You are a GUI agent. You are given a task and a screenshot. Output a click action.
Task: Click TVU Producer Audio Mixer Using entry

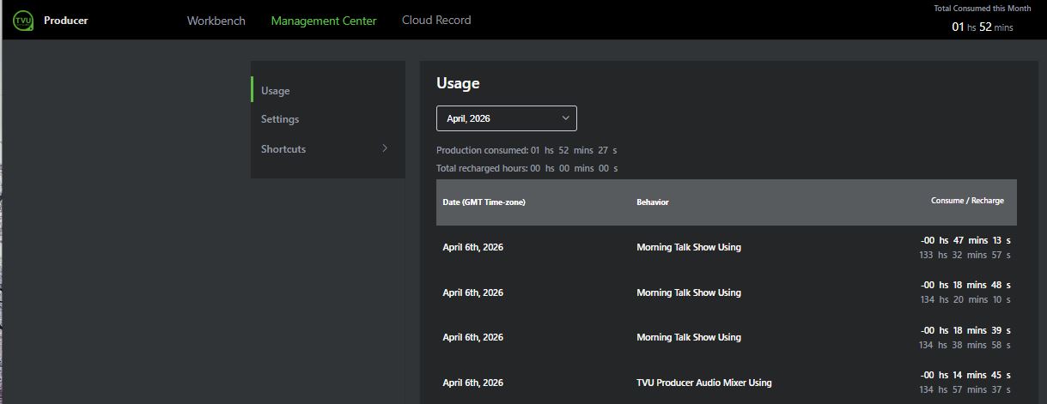(704, 383)
